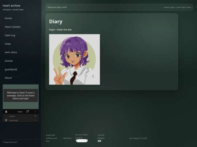The width and height of the screenshot is (197, 147).
Task: Click the visitor counter badge
Action: (x=82, y=141)
